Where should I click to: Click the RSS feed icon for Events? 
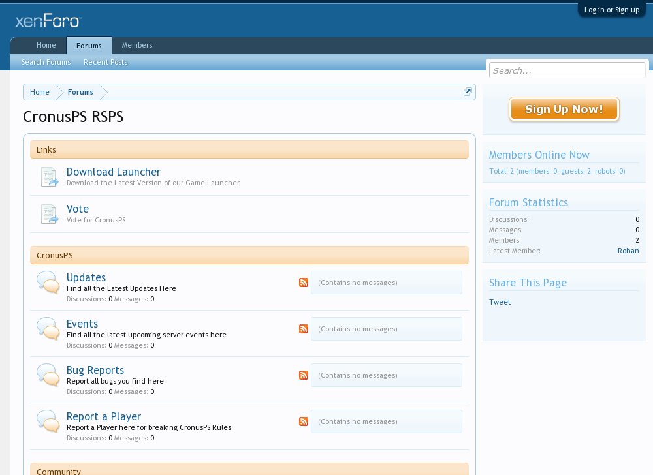tap(303, 329)
